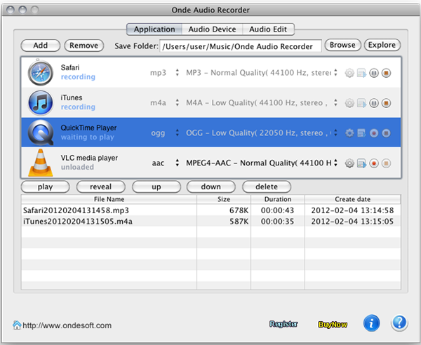Sort by Create date column header
The image size is (421, 345).
352,199
